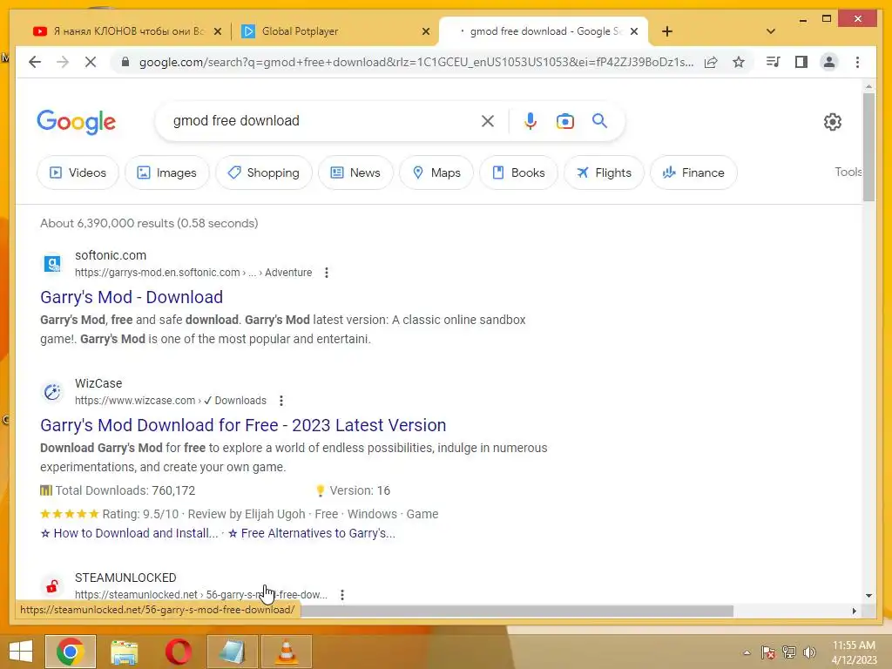Toggle the Chrome side panel icon

pos(801,62)
